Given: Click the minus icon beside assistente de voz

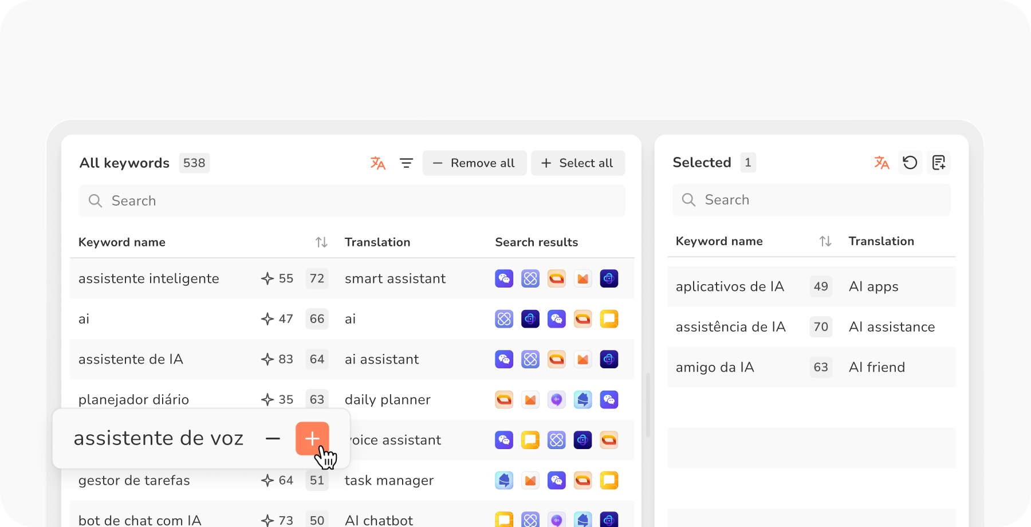Looking at the screenshot, I should pos(273,439).
